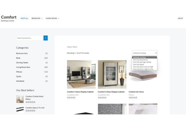Click star rating under Comfort Orkide Wool Pillow
186x123 pixels.
30,102
